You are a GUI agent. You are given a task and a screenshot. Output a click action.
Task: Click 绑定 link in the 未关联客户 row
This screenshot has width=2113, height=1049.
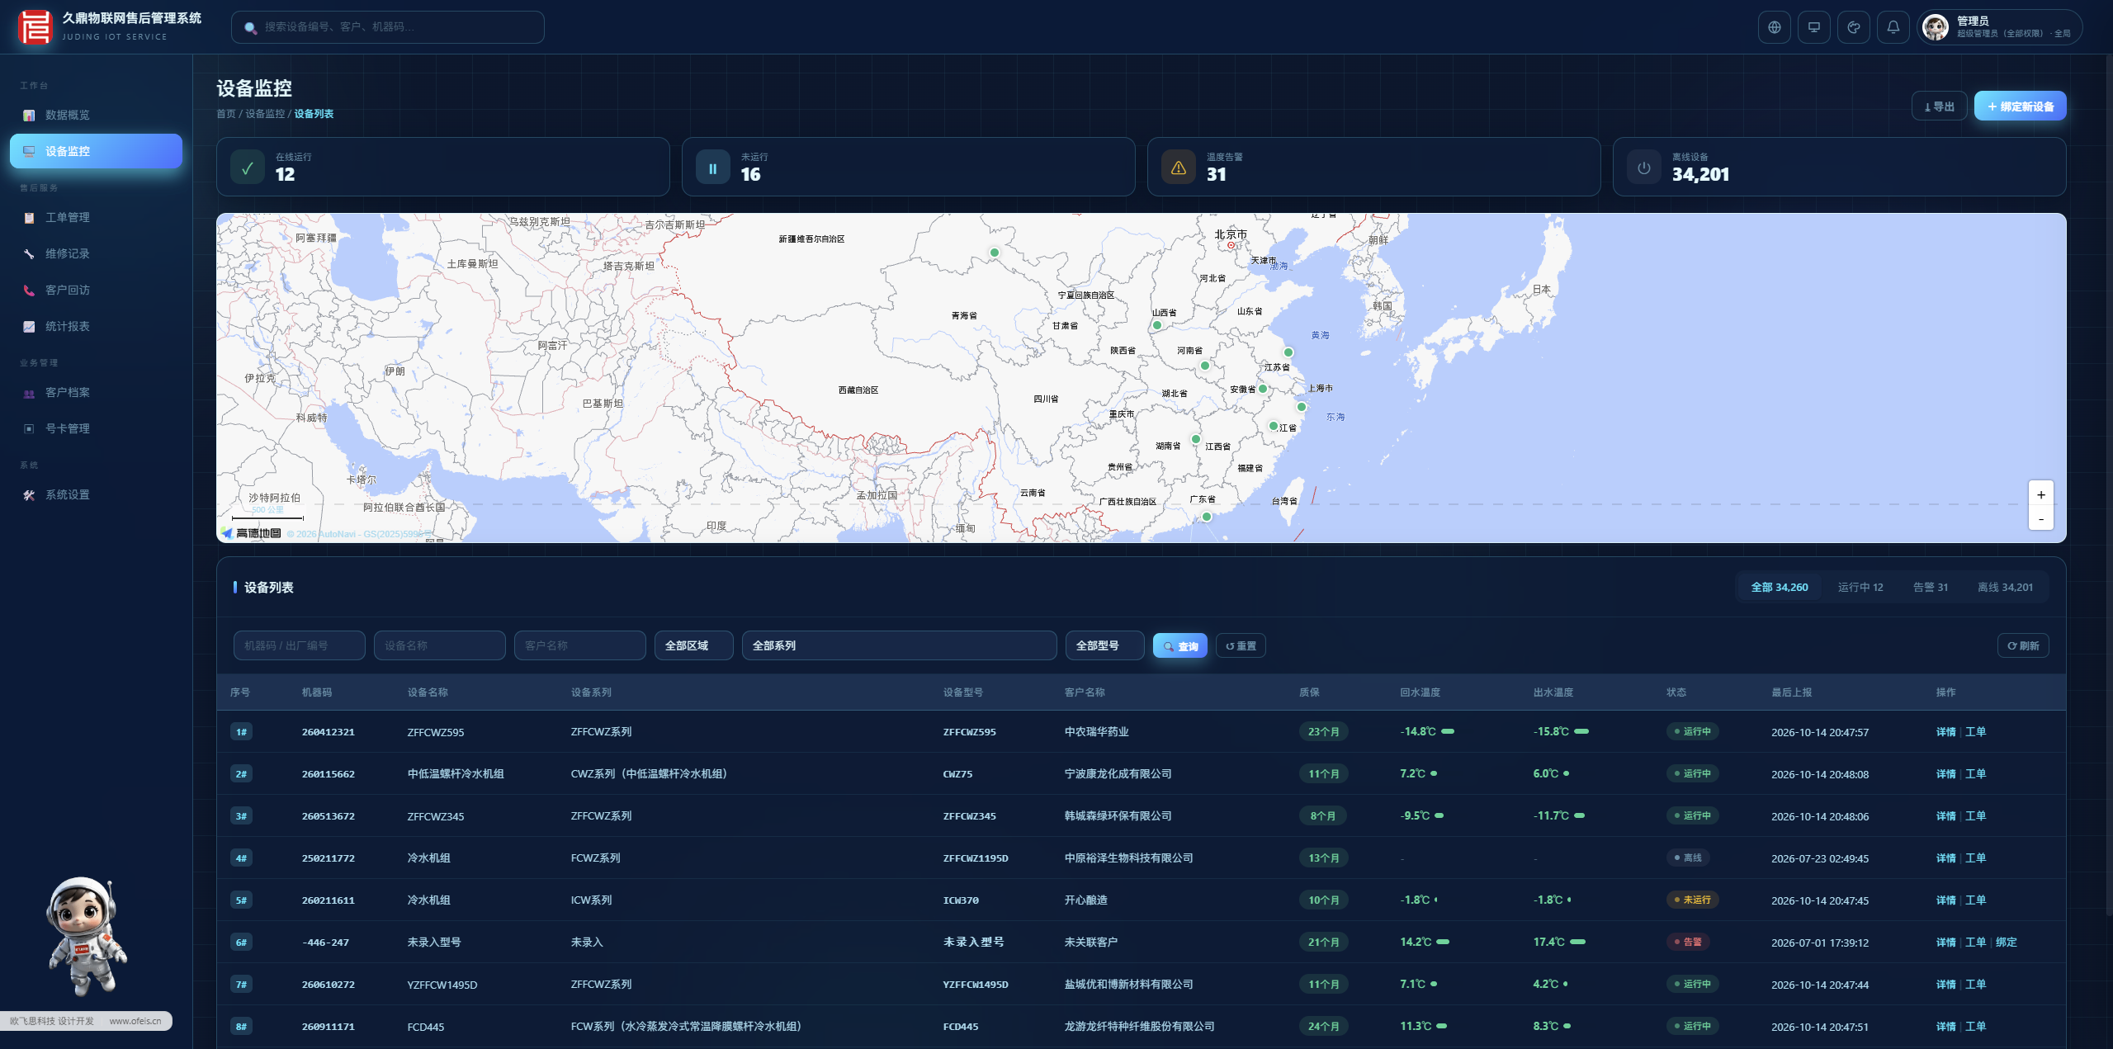tap(2006, 942)
